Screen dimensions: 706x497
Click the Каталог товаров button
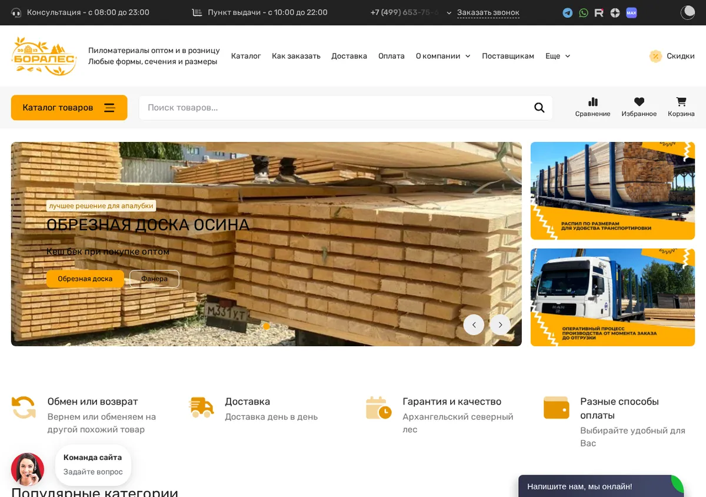pyautogui.click(x=69, y=108)
